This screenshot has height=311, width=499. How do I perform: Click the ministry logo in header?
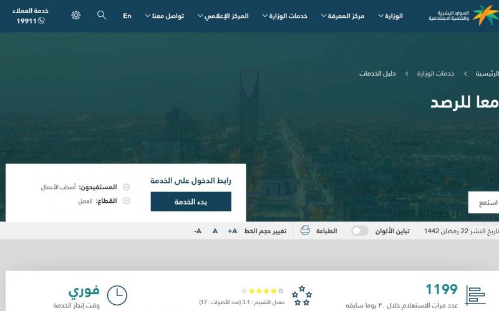click(x=463, y=15)
